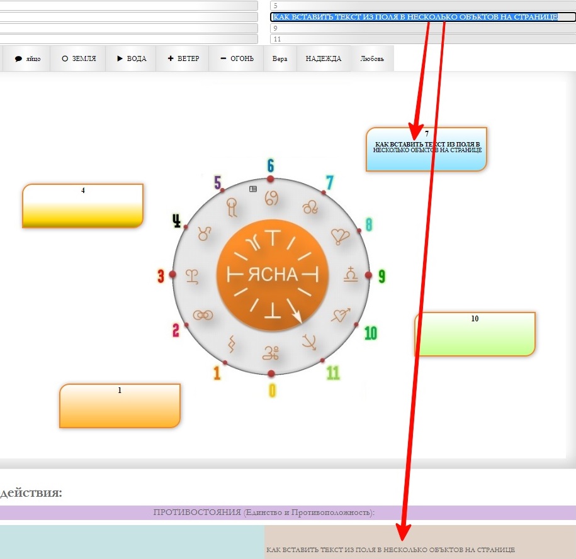Click the Любовь button

click(372, 58)
